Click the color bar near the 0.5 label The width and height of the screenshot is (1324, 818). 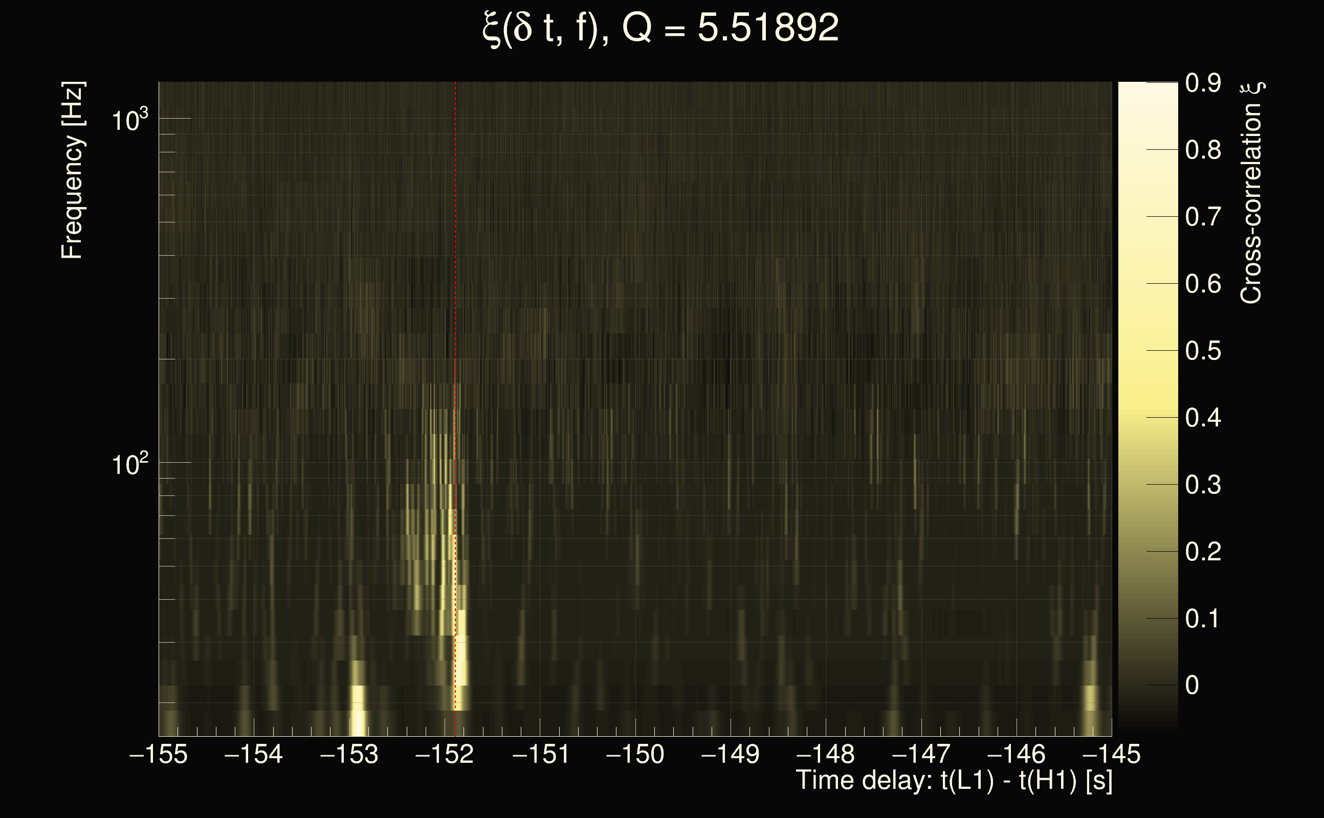click(x=1148, y=351)
